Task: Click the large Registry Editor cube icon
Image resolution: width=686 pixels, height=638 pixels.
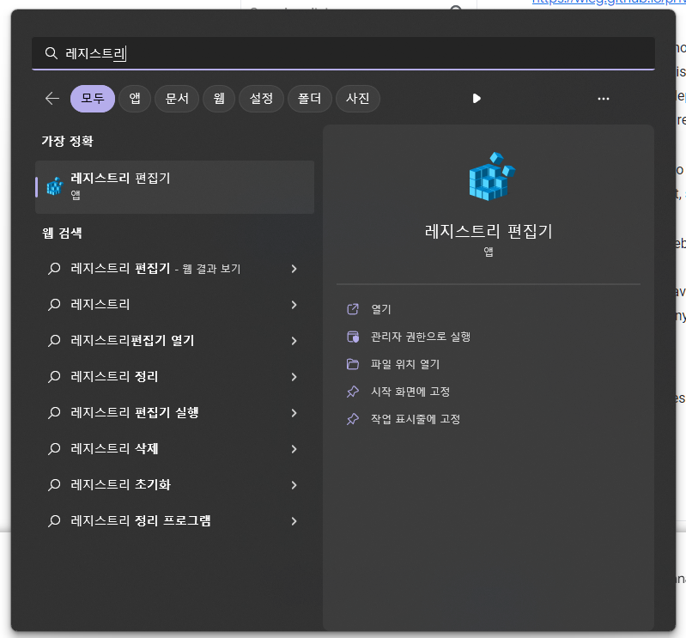Action: [492, 177]
